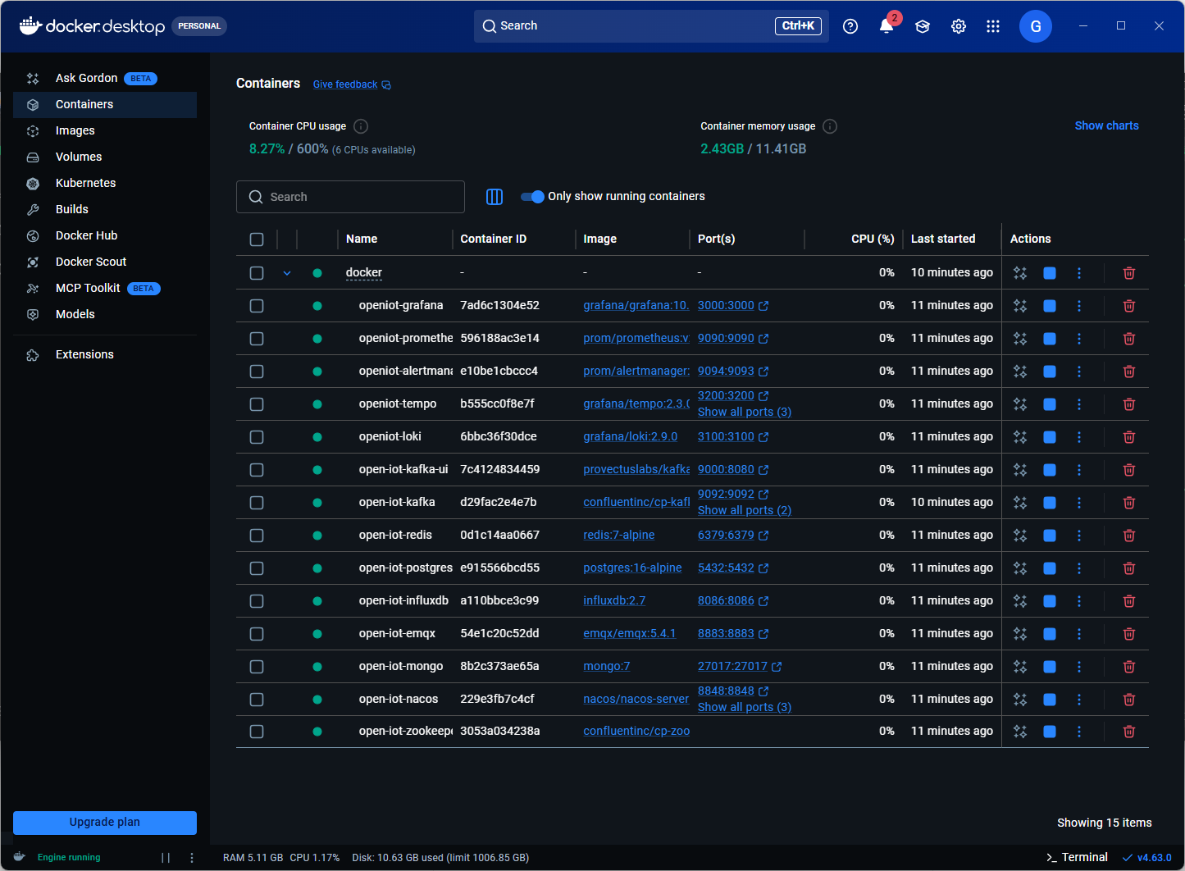
Task: Go to Images in sidebar
Action: tap(105, 131)
